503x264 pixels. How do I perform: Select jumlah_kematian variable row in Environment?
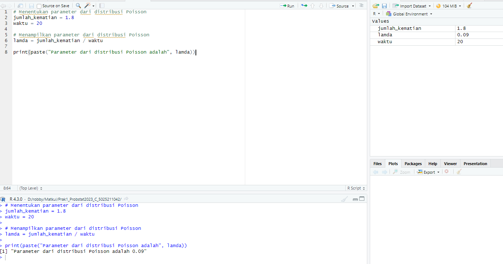coord(436,28)
